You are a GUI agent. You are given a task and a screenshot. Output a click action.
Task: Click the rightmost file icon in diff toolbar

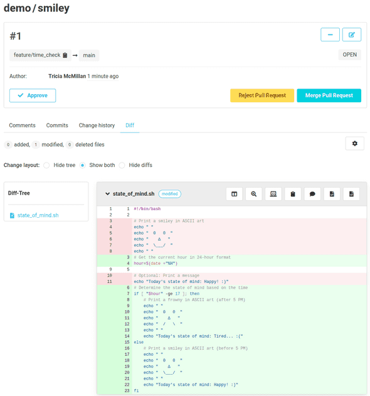click(351, 194)
